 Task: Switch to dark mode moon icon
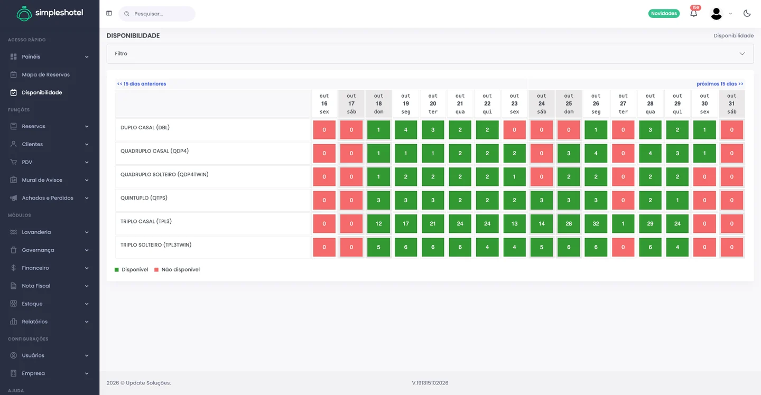(747, 14)
